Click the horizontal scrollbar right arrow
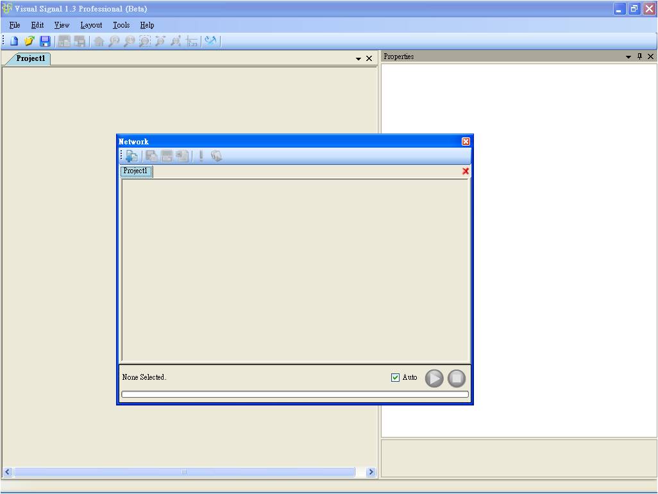Screen dimensions: 658x494 pos(371,472)
